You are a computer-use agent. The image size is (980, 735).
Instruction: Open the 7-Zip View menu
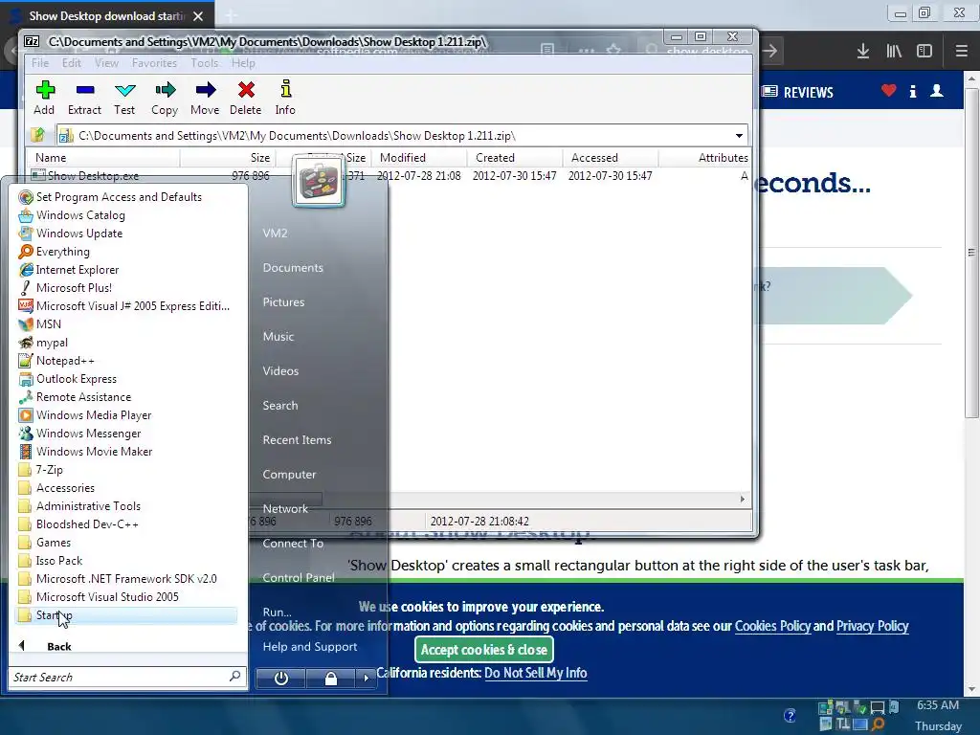(106, 63)
